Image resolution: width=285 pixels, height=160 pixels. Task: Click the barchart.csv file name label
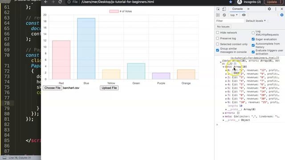(71, 88)
